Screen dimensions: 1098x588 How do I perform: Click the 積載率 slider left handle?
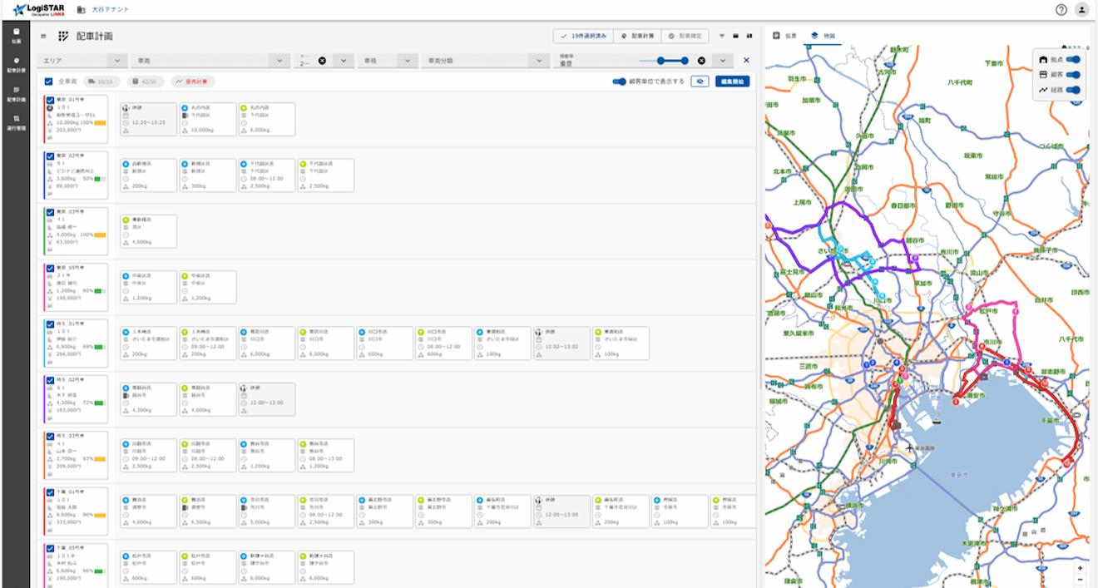660,61
